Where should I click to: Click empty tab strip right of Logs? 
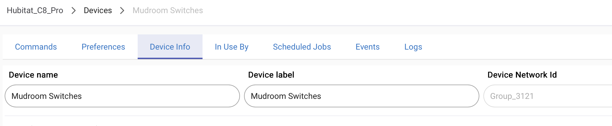click(x=517, y=47)
